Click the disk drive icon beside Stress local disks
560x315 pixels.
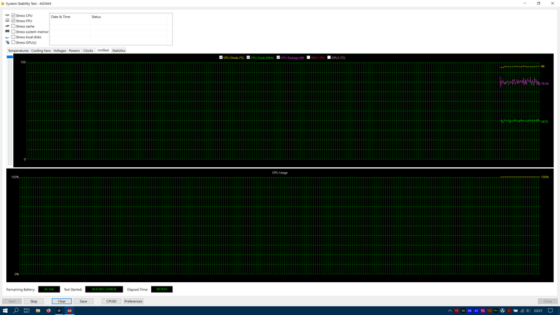click(x=8, y=37)
